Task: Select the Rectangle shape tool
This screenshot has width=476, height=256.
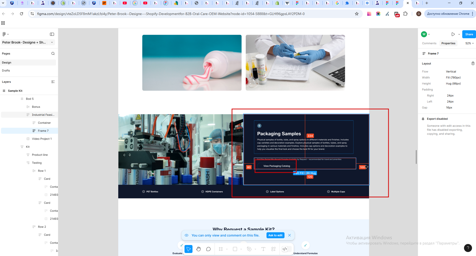Action: click(x=235, y=249)
